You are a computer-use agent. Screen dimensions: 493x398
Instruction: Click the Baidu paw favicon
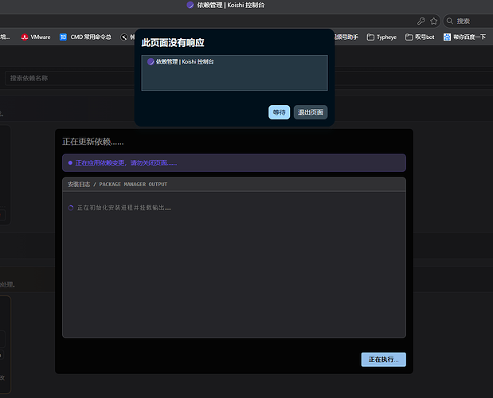(x=447, y=37)
